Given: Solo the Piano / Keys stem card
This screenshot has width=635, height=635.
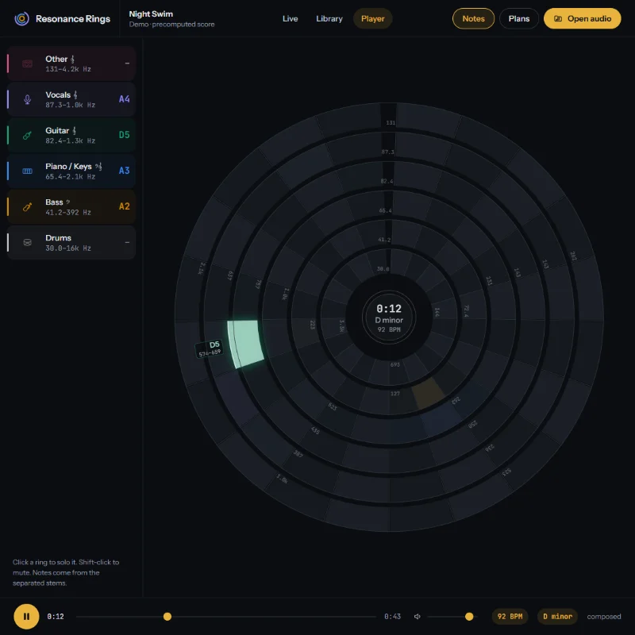Looking at the screenshot, I should [x=71, y=171].
